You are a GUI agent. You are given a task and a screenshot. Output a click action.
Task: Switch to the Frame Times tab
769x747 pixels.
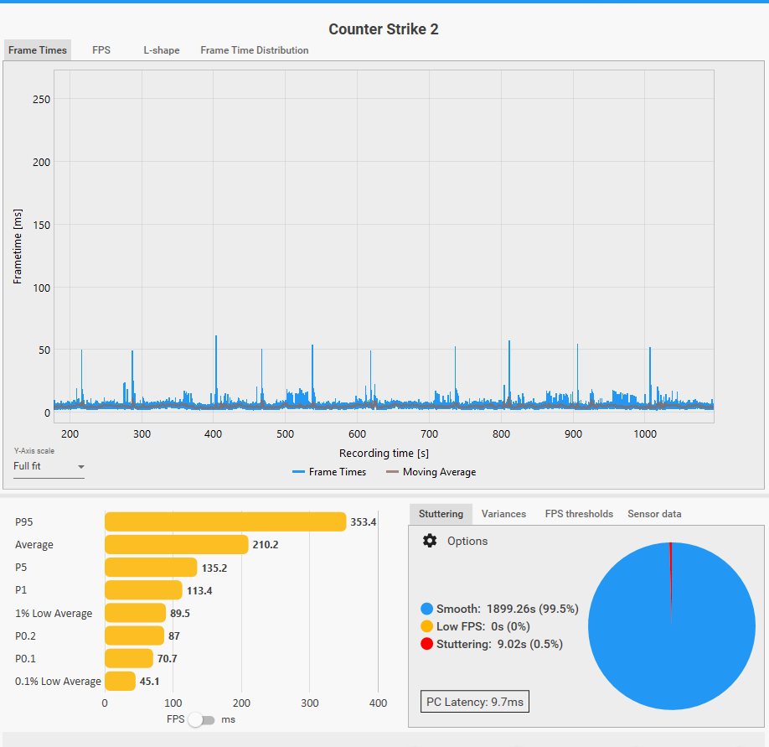[x=37, y=50]
